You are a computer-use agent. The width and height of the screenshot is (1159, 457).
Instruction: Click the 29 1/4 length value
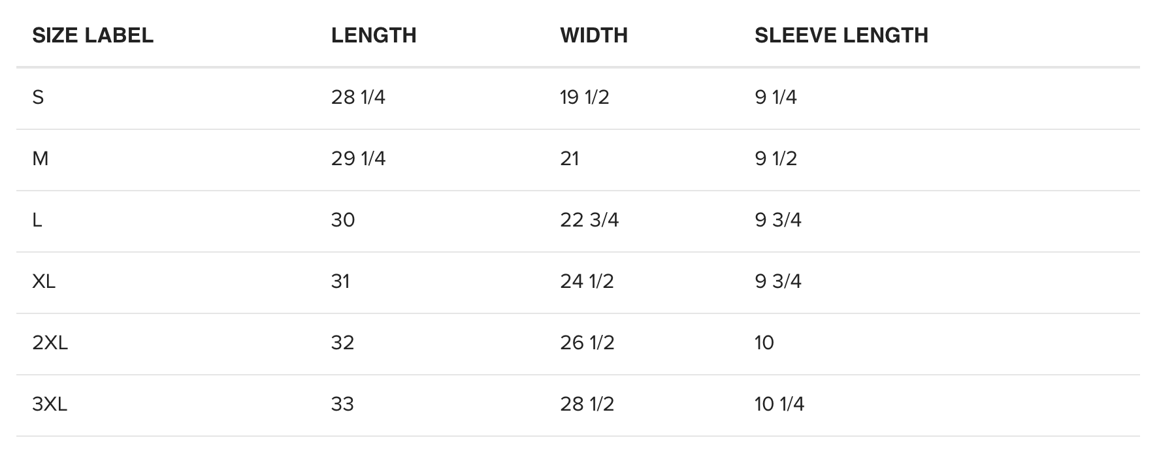tap(358, 159)
